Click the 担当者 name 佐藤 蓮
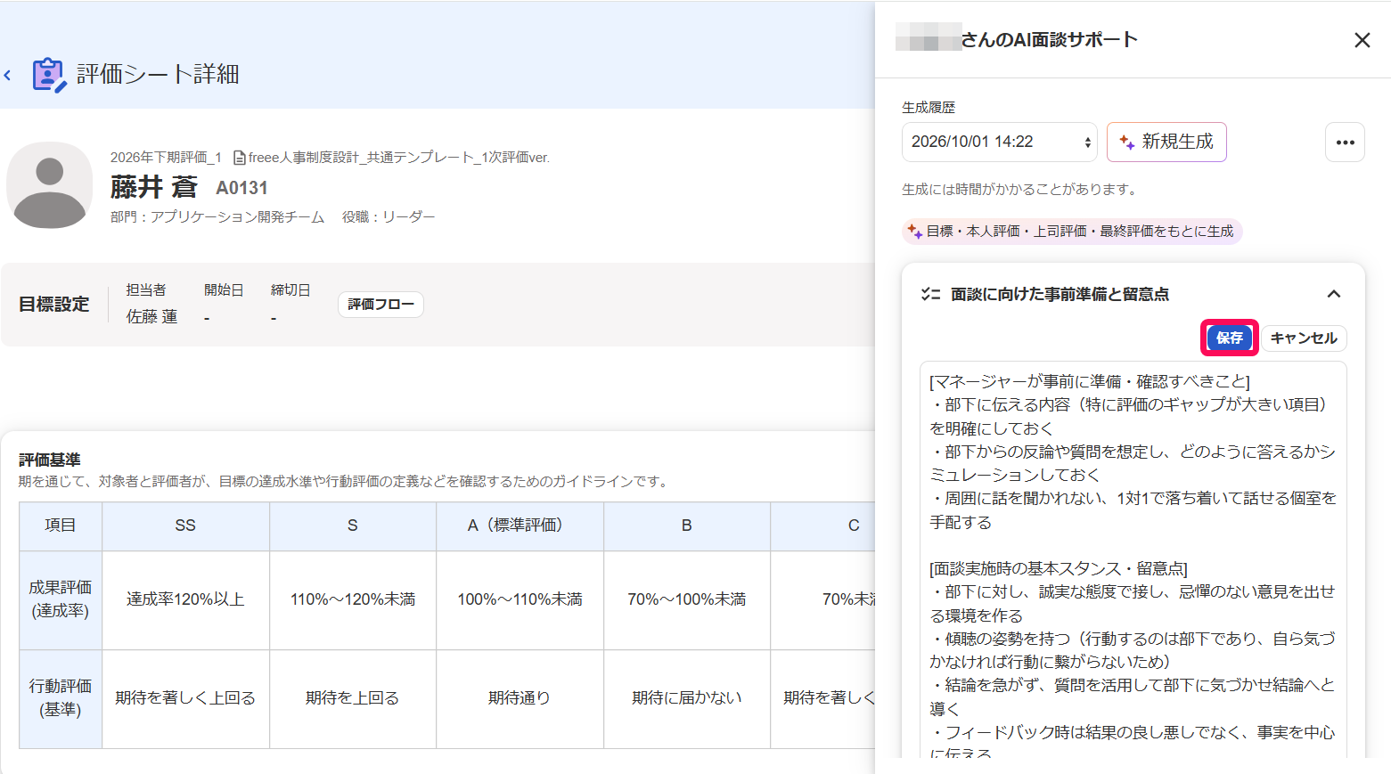Viewport: 1391px width, 774px height. [151, 317]
